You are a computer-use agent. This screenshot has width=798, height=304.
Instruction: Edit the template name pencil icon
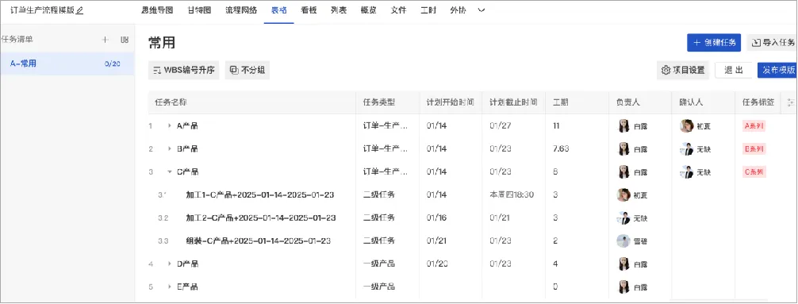(x=79, y=10)
